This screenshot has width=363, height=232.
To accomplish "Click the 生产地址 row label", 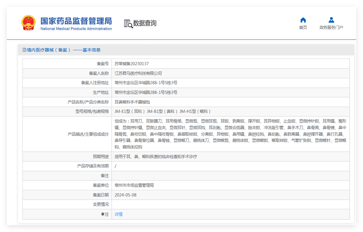I will tap(101, 93).
